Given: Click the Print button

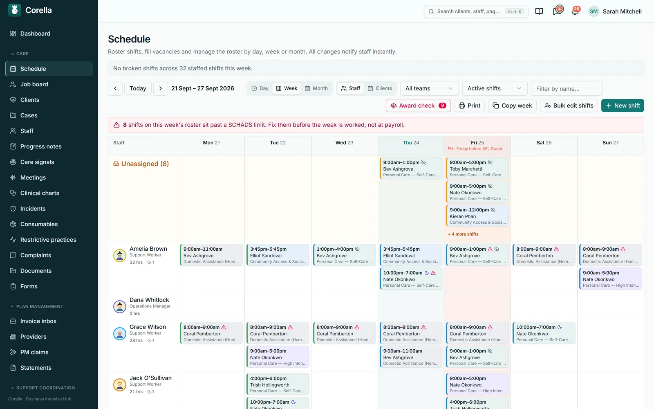Looking at the screenshot, I should click(469, 106).
